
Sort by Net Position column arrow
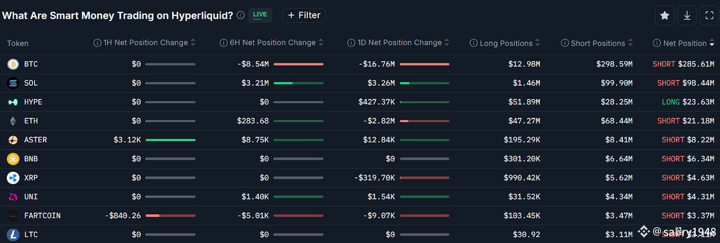click(712, 43)
